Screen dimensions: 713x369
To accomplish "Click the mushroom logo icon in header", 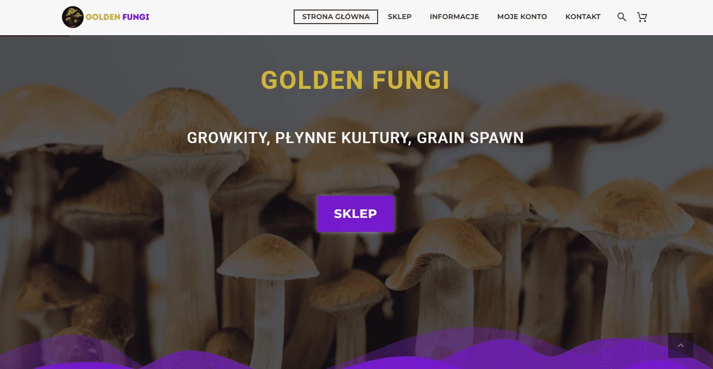I will tap(72, 17).
